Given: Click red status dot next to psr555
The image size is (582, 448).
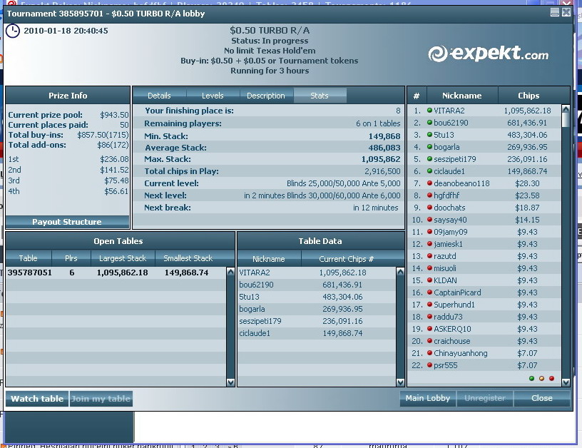Looking at the screenshot, I should pyautogui.click(x=429, y=365).
